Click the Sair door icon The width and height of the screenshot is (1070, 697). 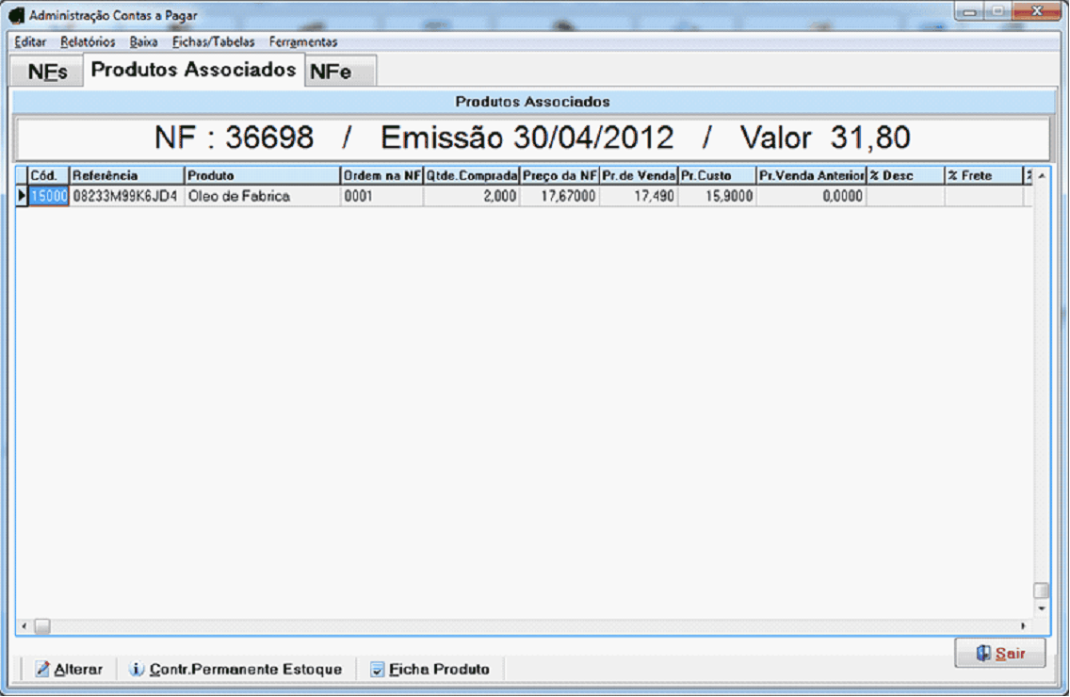[982, 653]
